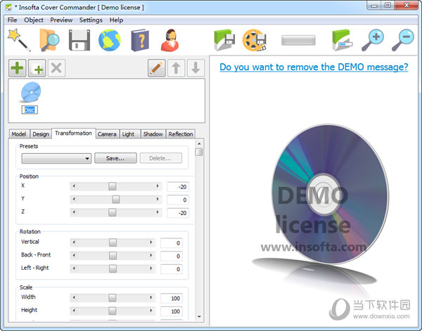Decrease Position X with left arrow
422x331 pixels.
point(74,186)
